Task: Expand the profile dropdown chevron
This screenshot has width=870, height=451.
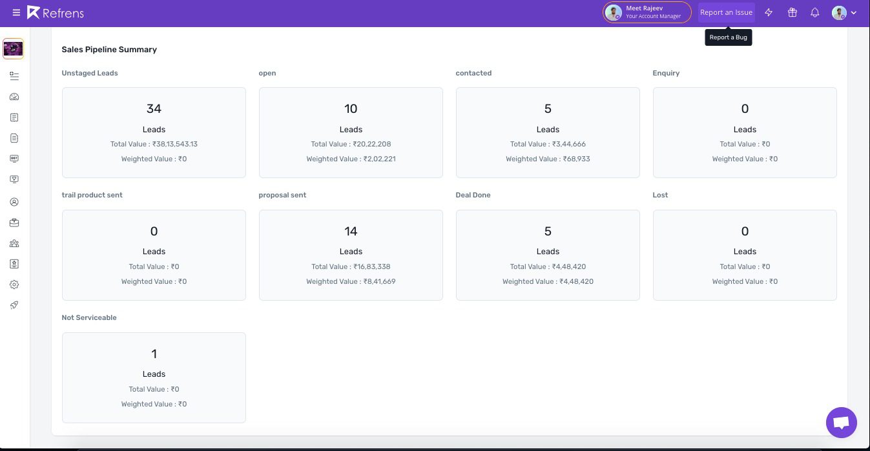Action: [x=854, y=12]
